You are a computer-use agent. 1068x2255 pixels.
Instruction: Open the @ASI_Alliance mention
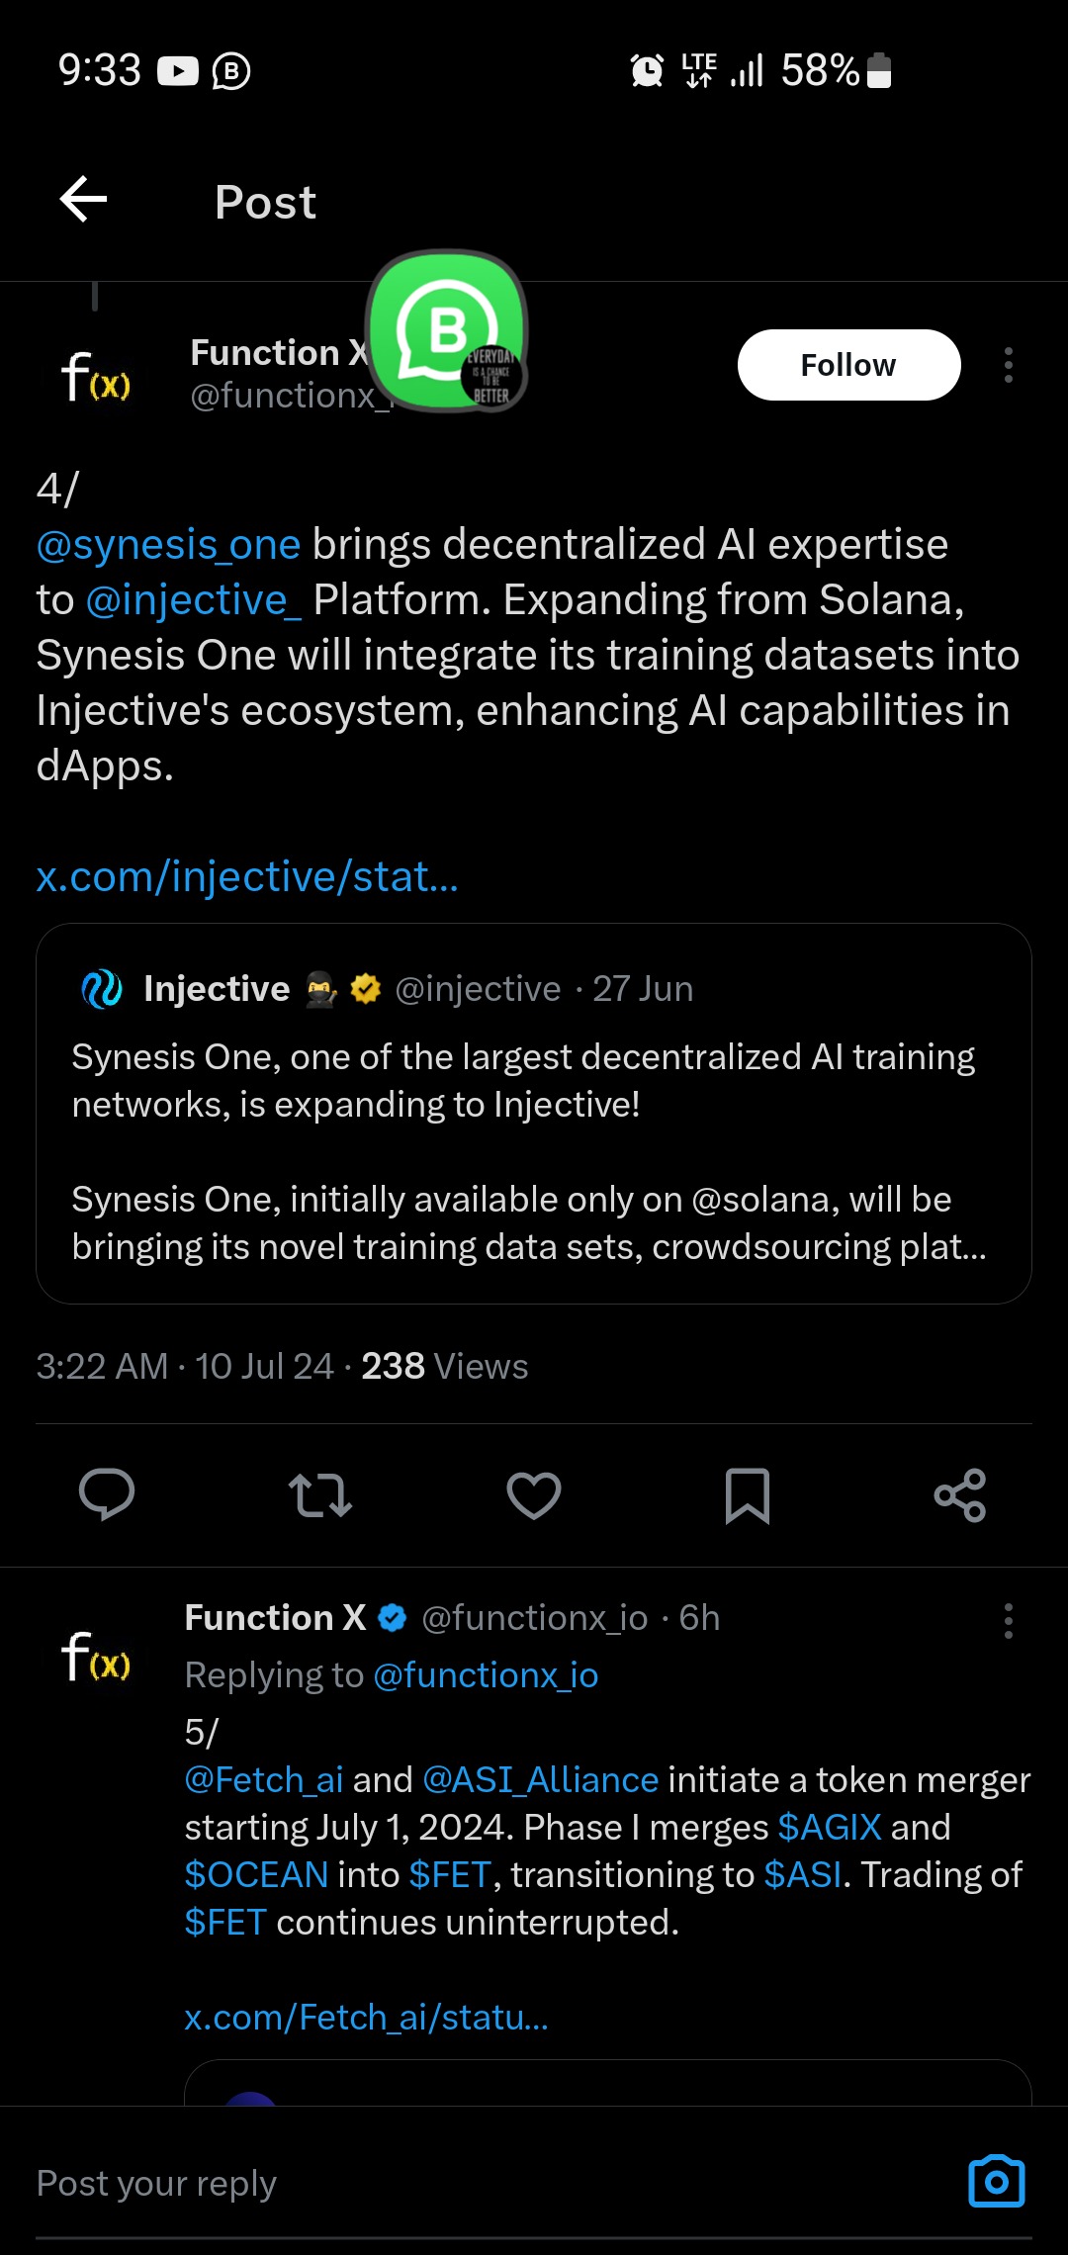pos(540,1780)
